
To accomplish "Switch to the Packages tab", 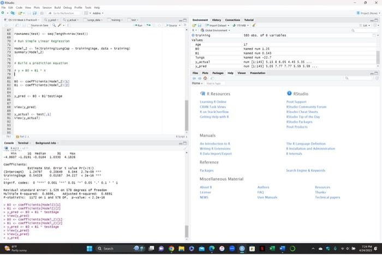I will coord(218,73).
